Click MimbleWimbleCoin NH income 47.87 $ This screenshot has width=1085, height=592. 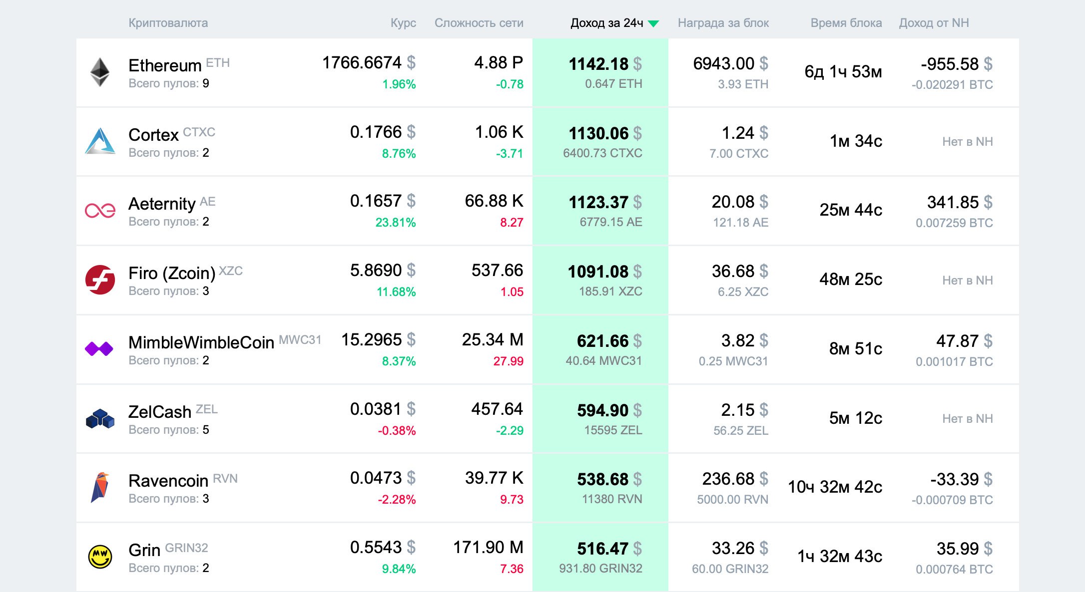coord(964,341)
